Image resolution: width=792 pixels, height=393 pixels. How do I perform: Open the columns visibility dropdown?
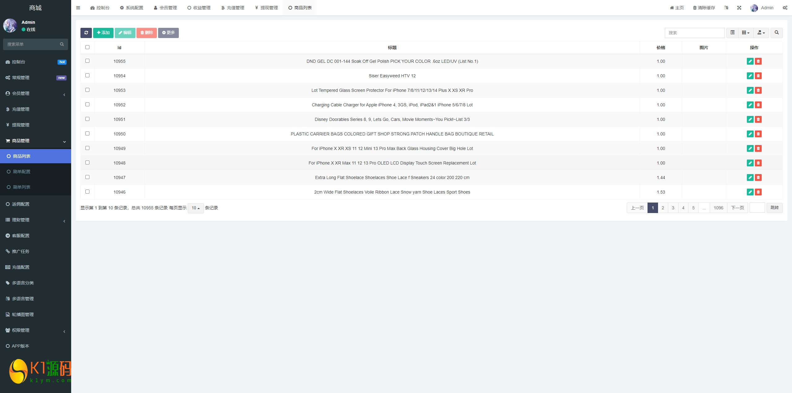click(746, 33)
